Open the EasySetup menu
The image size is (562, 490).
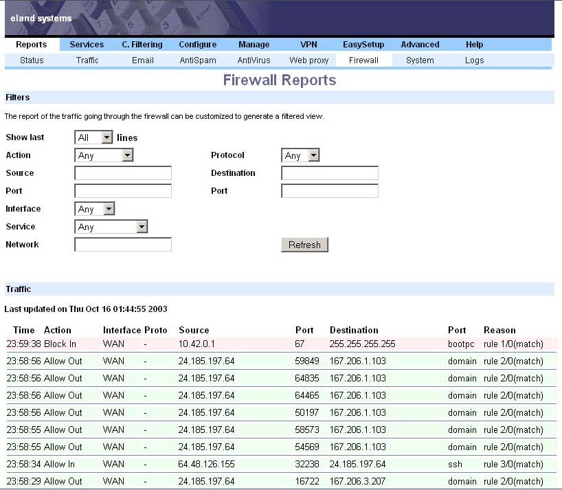tap(363, 45)
